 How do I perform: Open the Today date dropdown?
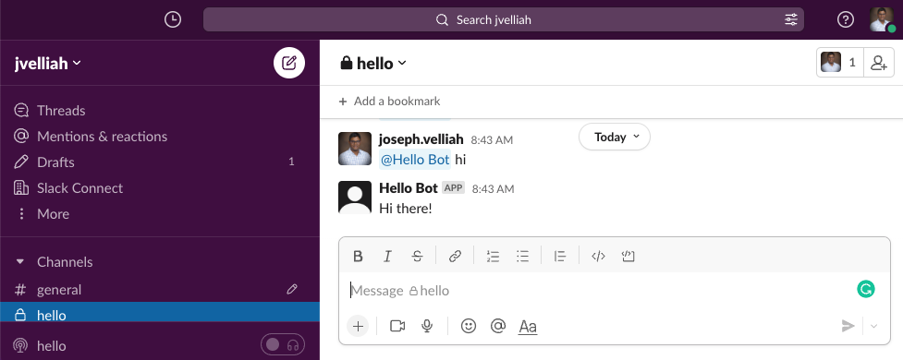click(x=615, y=137)
